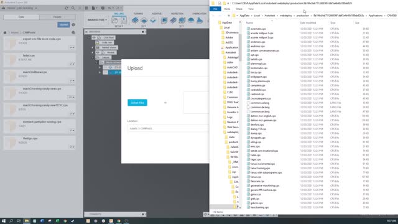Viewport: 398px width, 224px height.
Task: Go to the home icon in data breadcrumb
Action: (x=5, y=32)
